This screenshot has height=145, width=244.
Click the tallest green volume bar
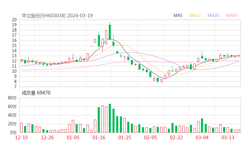110,118
